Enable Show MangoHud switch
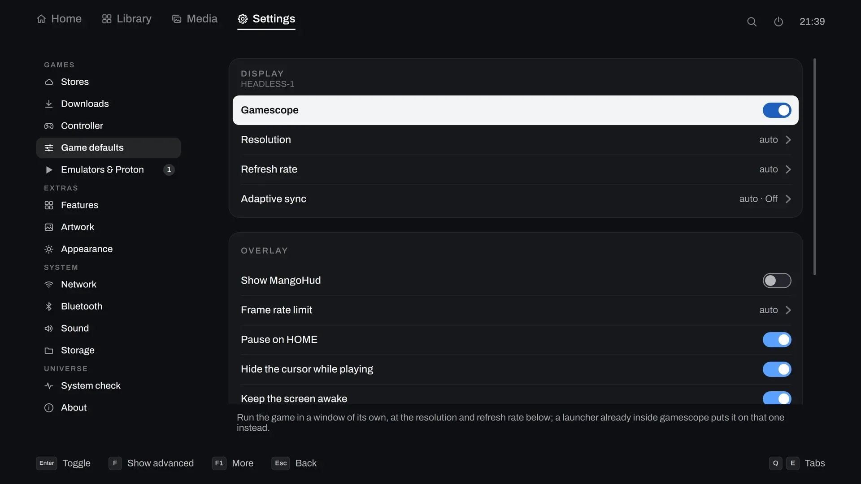This screenshot has width=861, height=484. click(x=777, y=281)
